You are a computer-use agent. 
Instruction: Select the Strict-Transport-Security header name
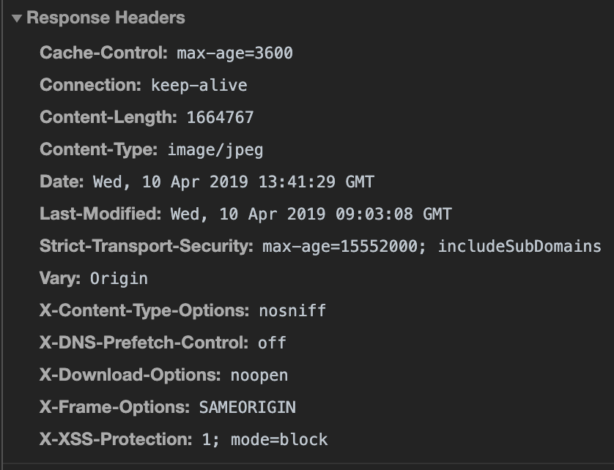147,246
